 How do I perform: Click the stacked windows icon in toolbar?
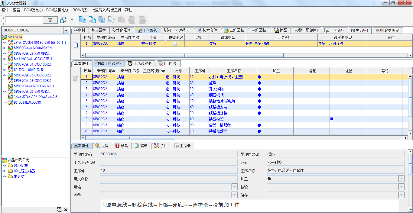(63, 20)
